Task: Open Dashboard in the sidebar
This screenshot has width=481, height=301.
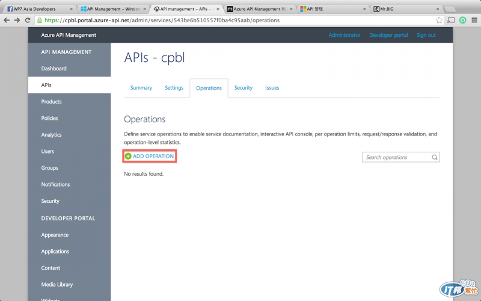Action: (69, 69)
